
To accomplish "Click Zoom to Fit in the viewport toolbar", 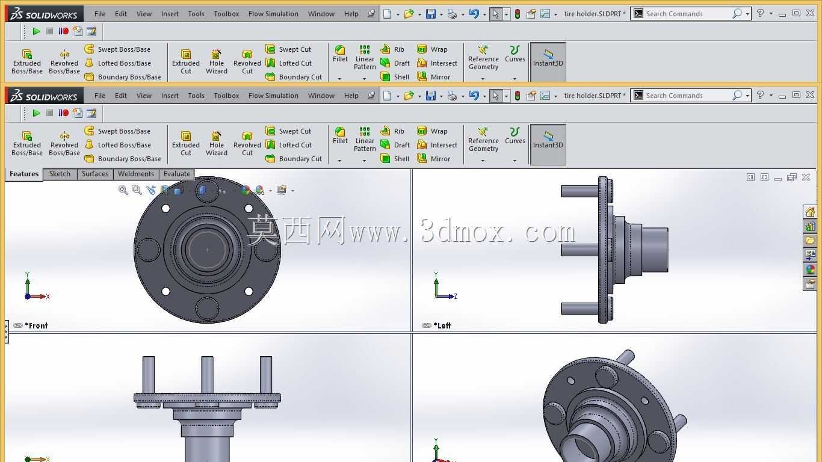I will [123, 190].
